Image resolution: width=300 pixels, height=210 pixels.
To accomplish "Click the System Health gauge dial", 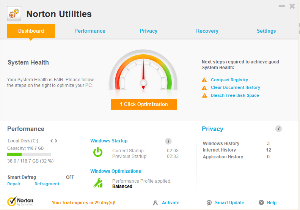I will click(143, 70).
